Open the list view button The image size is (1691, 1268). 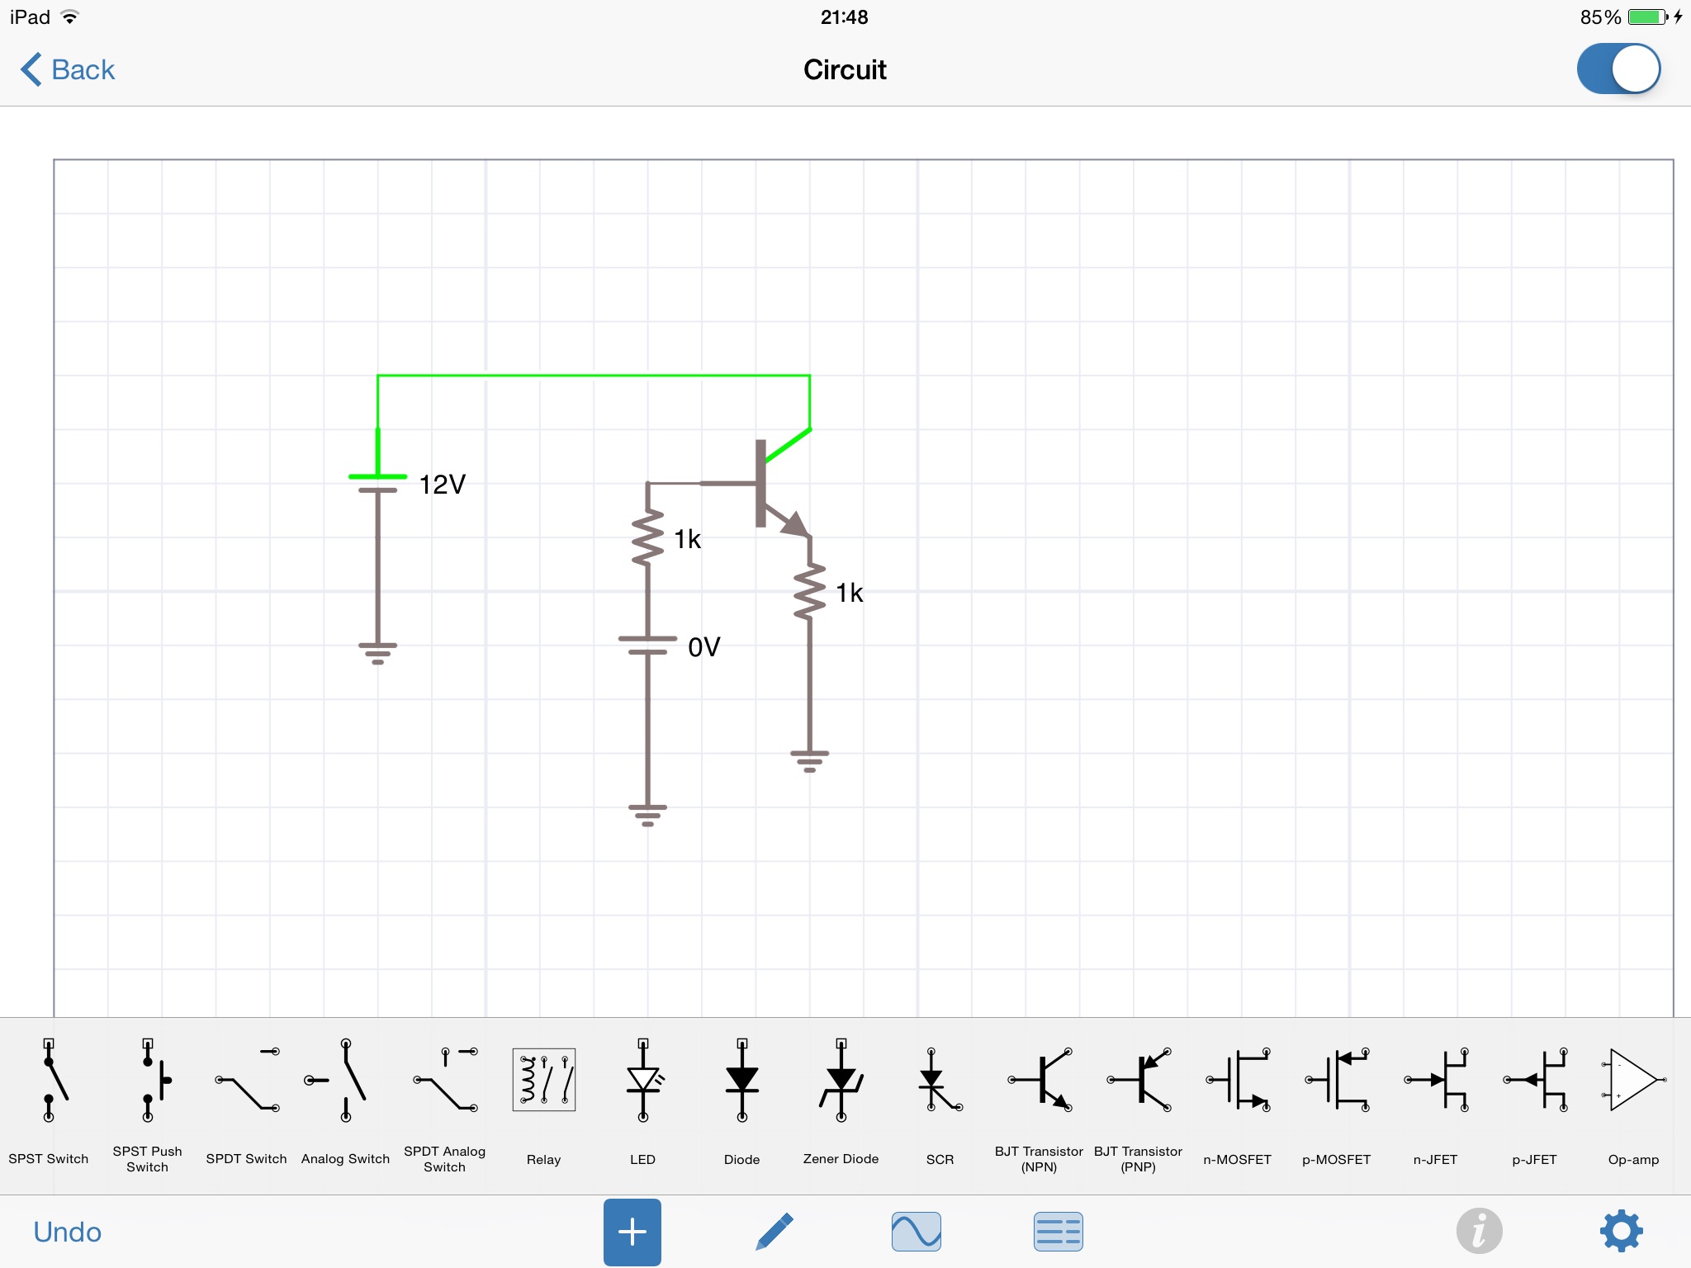(x=1058, y=1232)
